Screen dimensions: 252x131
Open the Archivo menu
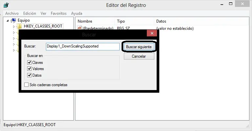click(12, 13)
